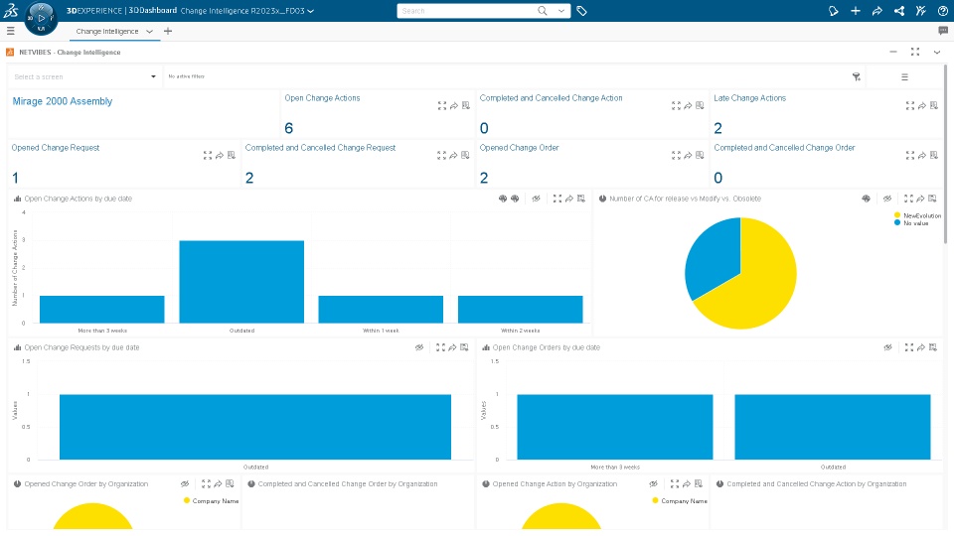Click More than 3 weeks bar in Change Orders
Viewport: 954px width, 536px height.
tap(615, 427)
